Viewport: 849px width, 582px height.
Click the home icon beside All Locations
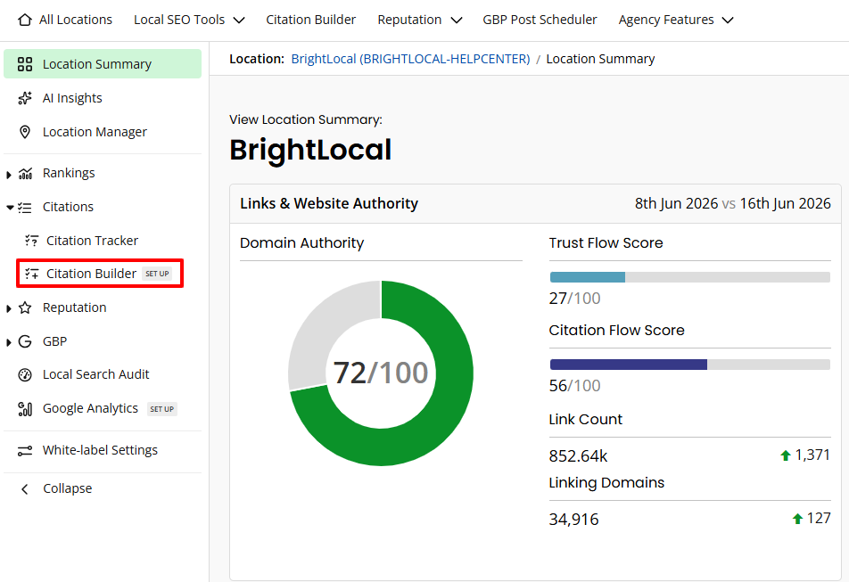[x=25, y=20]
